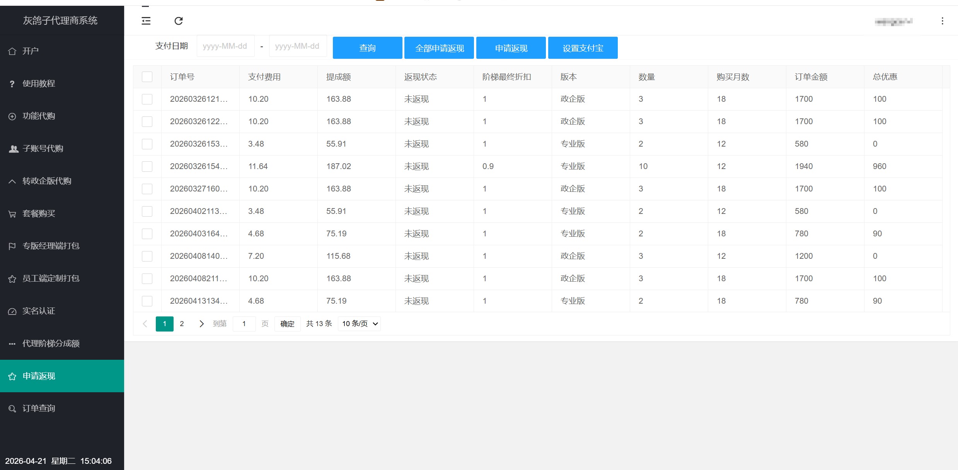Select 实名认证 from the sidebar menu
The height and width of the screenshot is (470, 958).
coord(39,311)
